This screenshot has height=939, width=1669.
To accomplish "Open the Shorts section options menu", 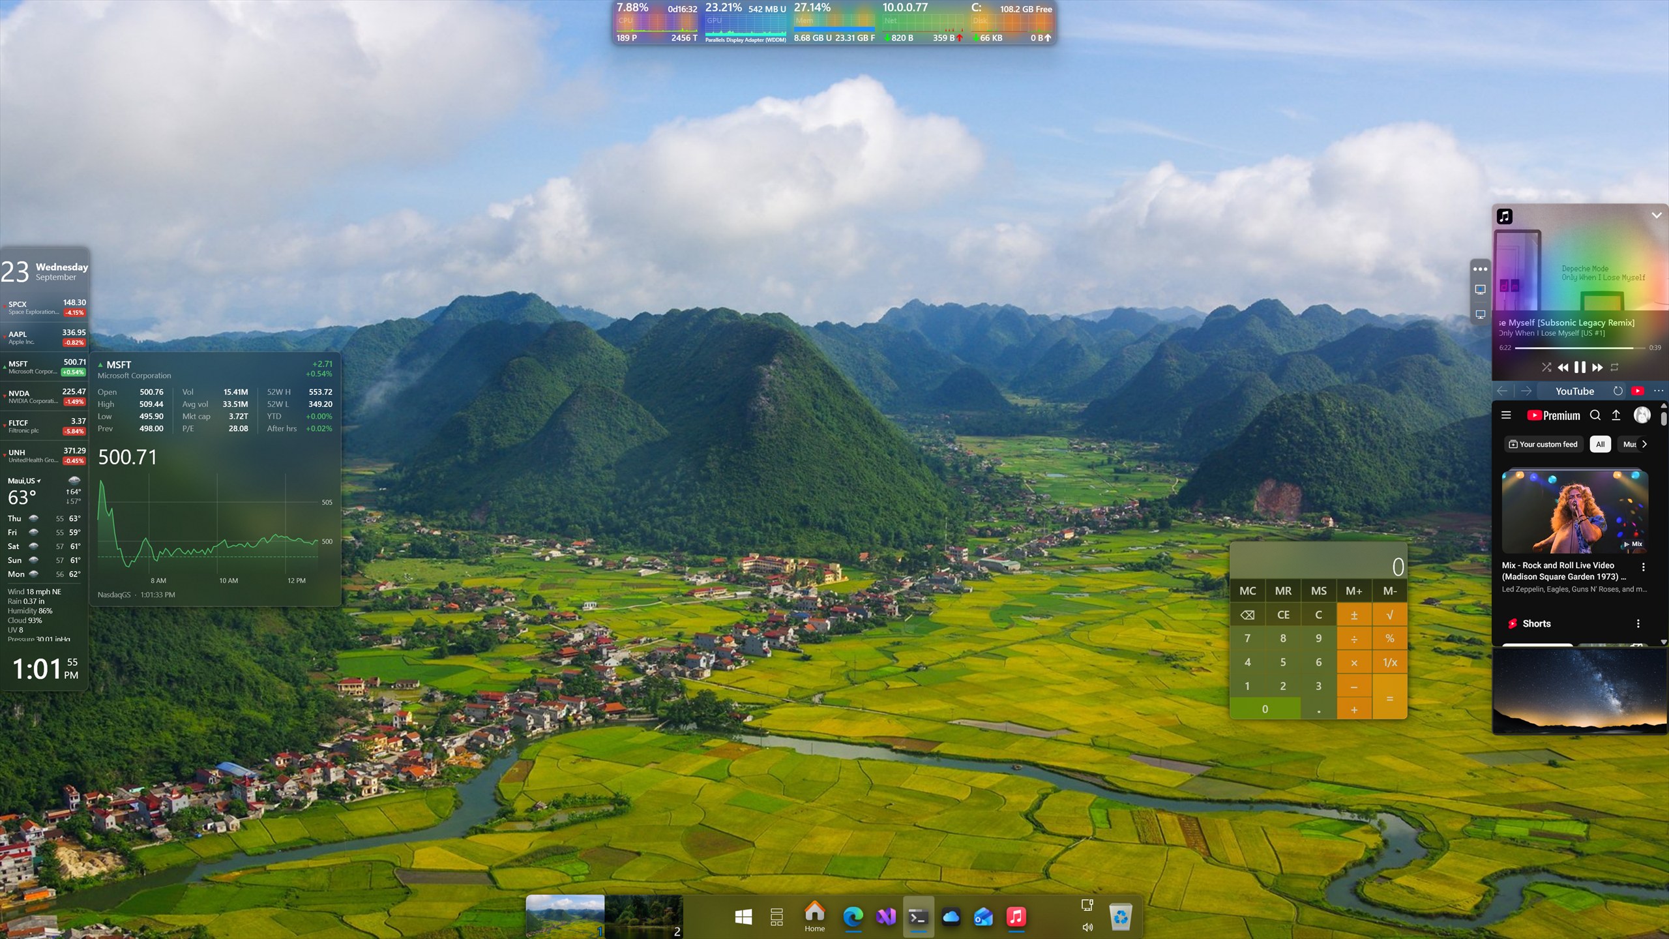I will pos(1638,624).
